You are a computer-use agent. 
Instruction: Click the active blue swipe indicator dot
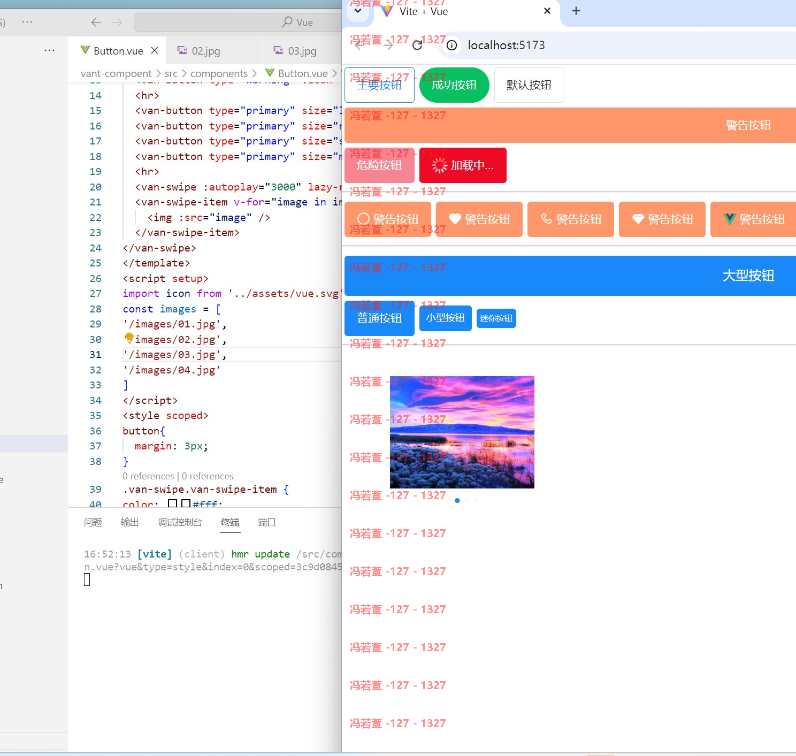point(457,501)
